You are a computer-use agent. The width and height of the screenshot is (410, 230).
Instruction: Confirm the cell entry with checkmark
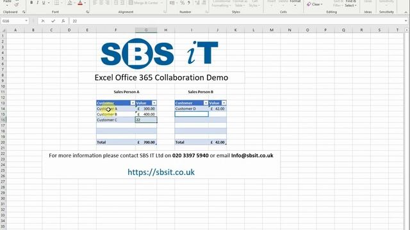(x=53, y=21)
